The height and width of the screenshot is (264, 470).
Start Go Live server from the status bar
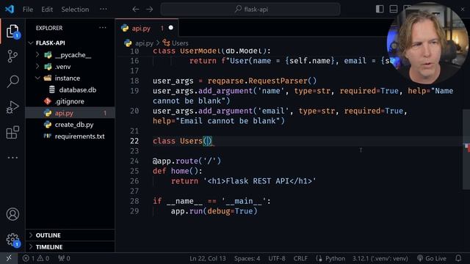pyautogui.click(x=432, y=258)
